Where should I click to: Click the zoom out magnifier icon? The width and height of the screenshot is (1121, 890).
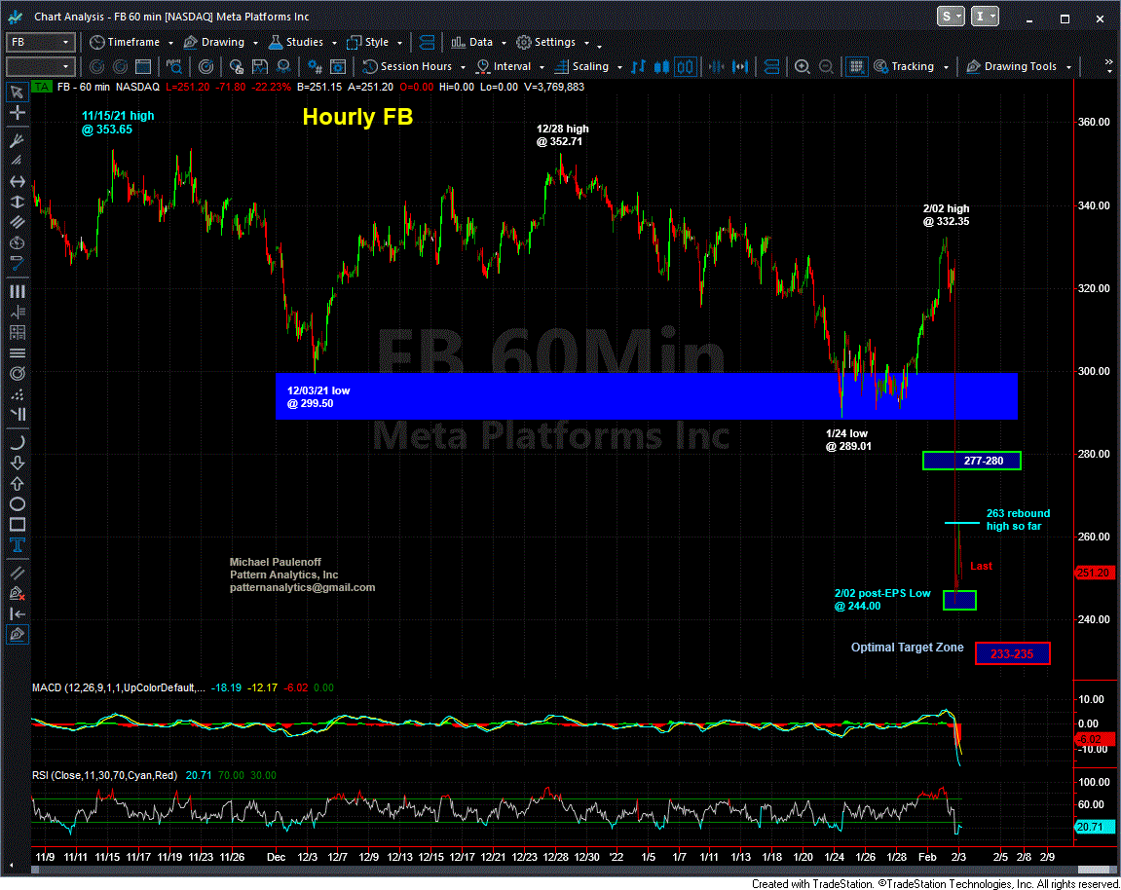[x=826, y=66]
